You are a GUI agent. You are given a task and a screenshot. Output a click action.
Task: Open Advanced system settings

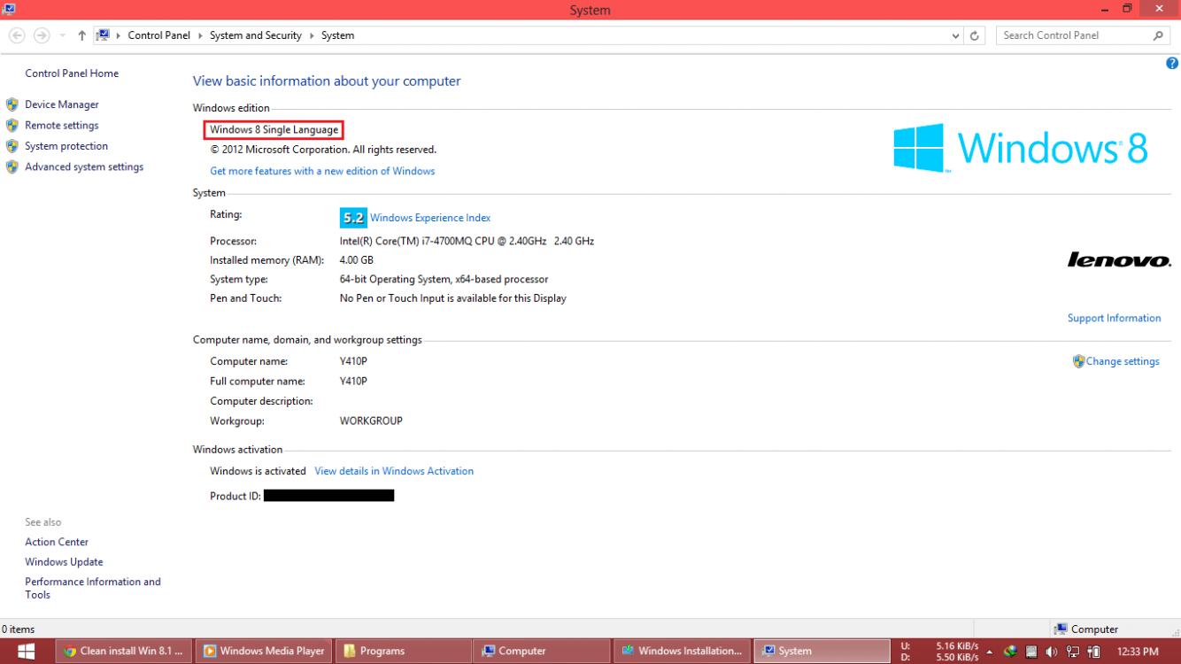click(x=84, y=166)
